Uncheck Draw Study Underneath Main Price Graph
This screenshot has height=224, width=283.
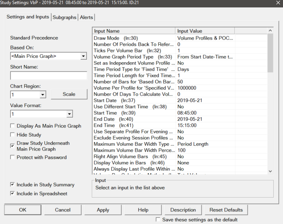(x=13, y=146)
